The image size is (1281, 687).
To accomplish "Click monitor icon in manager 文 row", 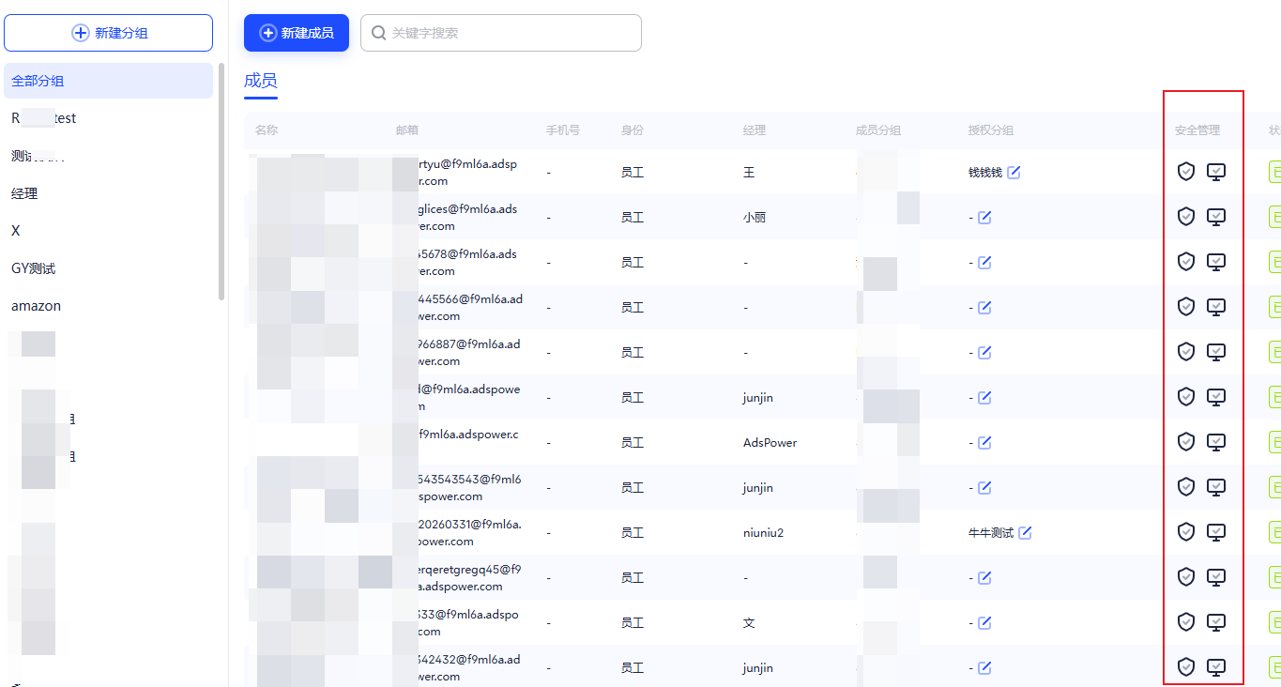I will (1216, 622).
